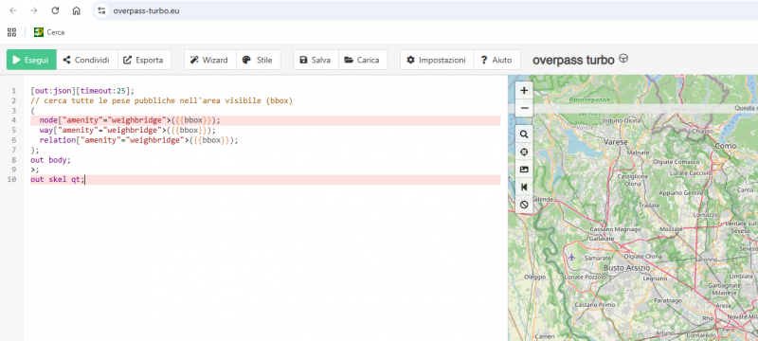This screenshot has height=341, width=758.
Task: Load a saved query with Carica
Action: pyautogui.click(x=363, y=60)
